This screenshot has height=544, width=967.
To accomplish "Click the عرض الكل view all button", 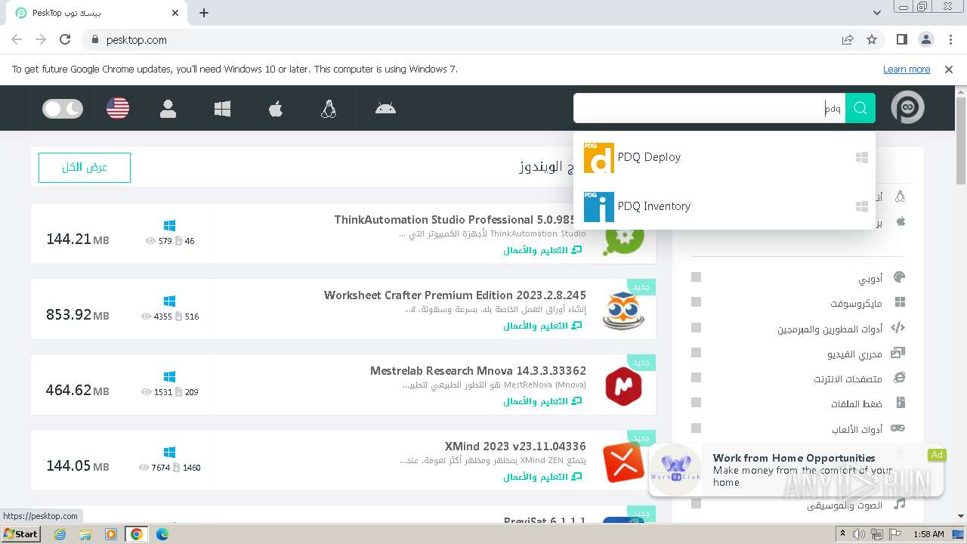I will coord(85,168).
